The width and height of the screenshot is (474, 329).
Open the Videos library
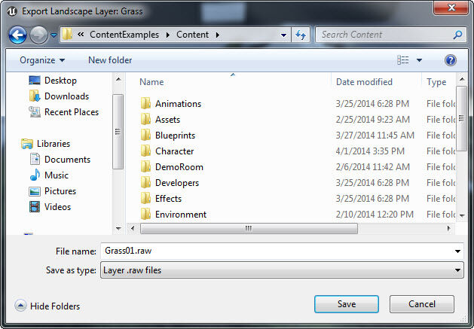(57, 207)
